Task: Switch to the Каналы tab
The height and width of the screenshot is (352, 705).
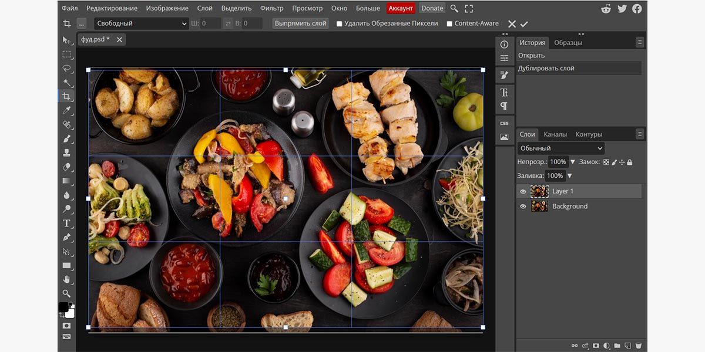Action: click(x=555, y=134)
